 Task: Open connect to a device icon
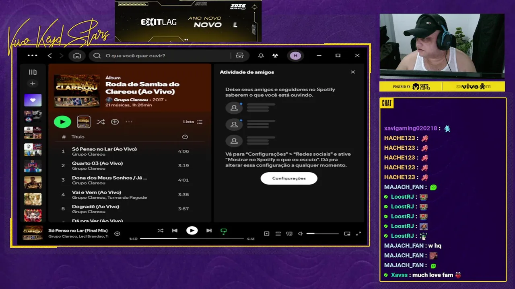tap(289, 234)
